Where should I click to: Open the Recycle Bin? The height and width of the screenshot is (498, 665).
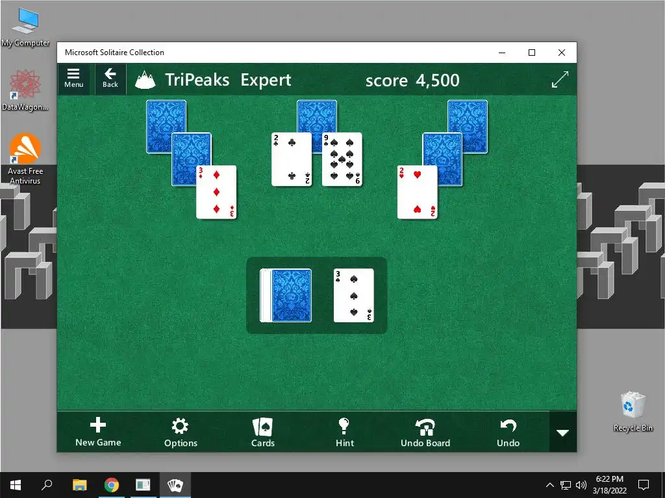(633, 412)
